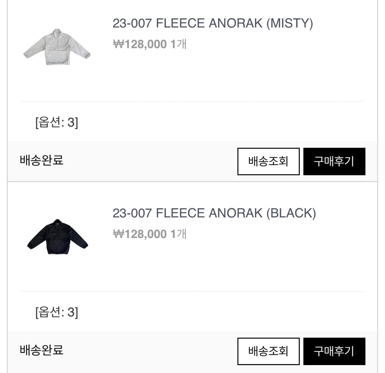Open the 23-007 FLEECE ANORAK (MISTY) title link
385x373 pixels.
pos(213,23)
